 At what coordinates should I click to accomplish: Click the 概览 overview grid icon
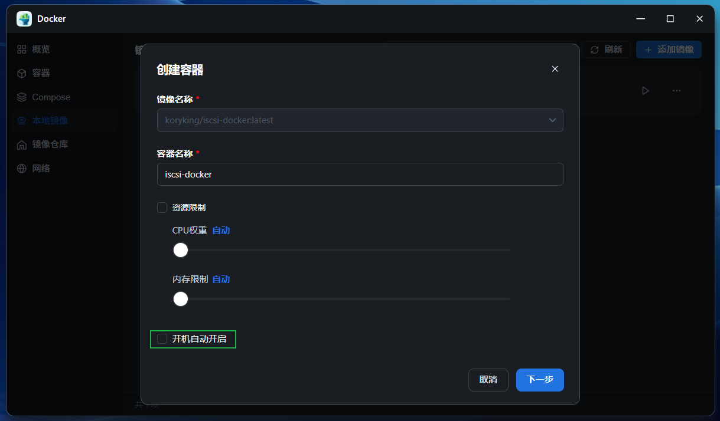tap(22, 50)
